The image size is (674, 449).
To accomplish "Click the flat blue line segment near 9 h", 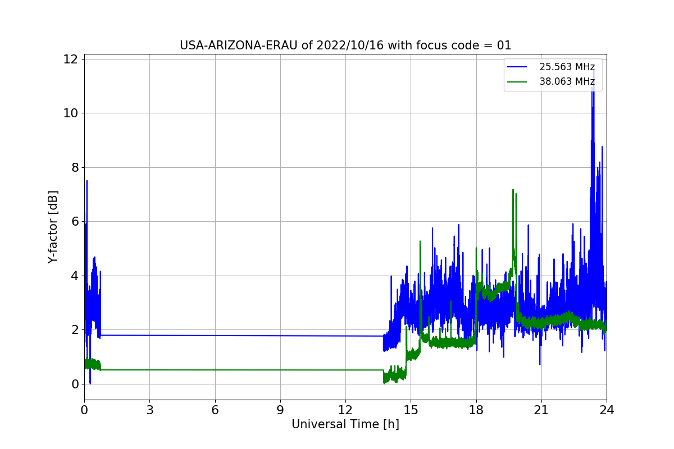I will click(280, 336).
